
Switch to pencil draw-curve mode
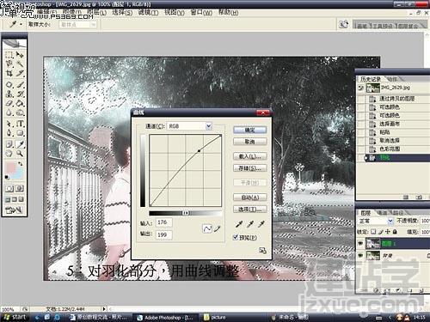(218, 228)
